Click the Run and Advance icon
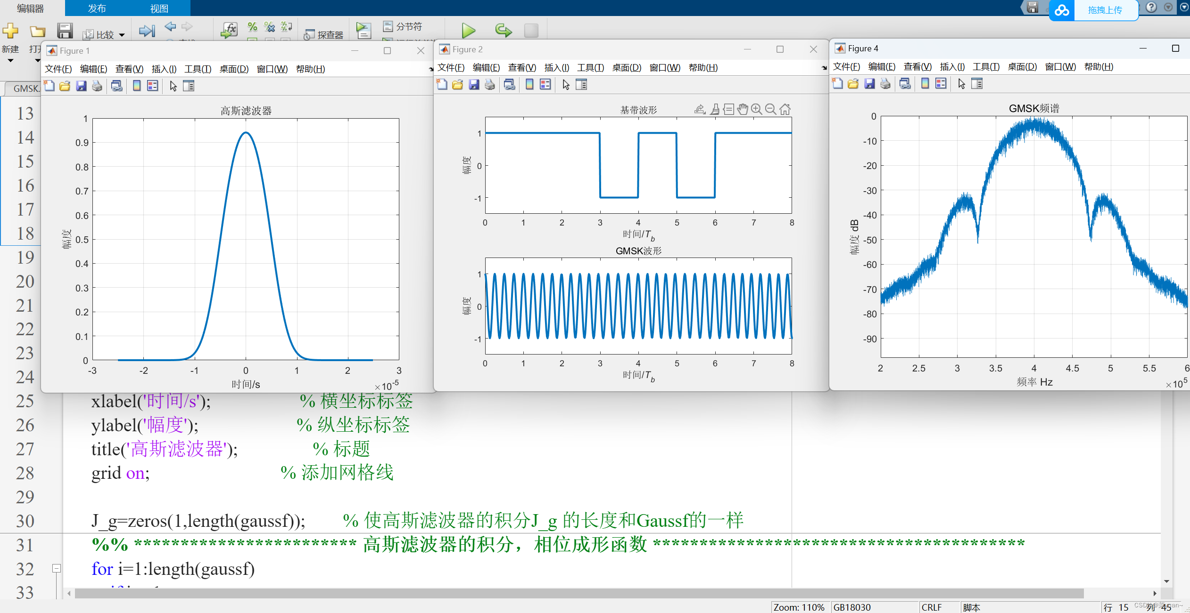The height and width of the screenshot is (613, 1190). 504,31
